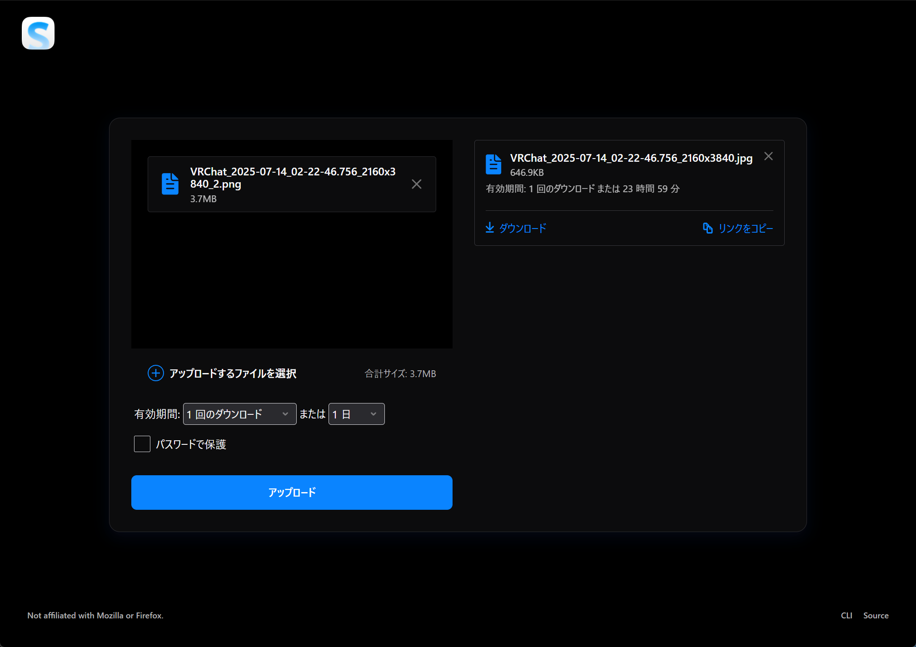Open the download count dropdown
The image size is (916, 647).
(x=240, y=414)
